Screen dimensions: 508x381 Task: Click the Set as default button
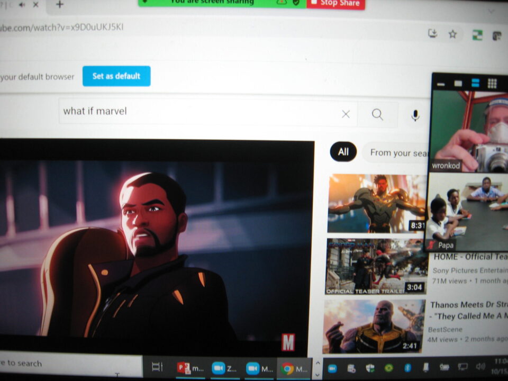tap(116, 76)
